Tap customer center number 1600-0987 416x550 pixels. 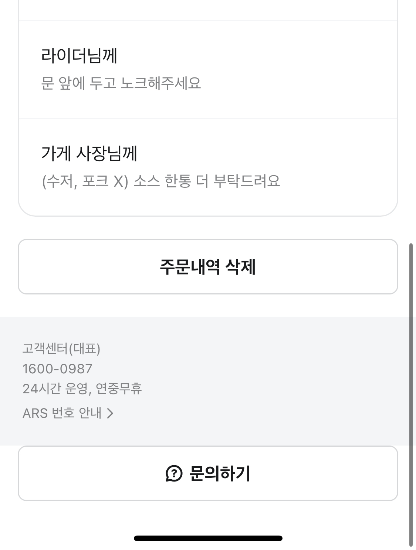point(57,369)
